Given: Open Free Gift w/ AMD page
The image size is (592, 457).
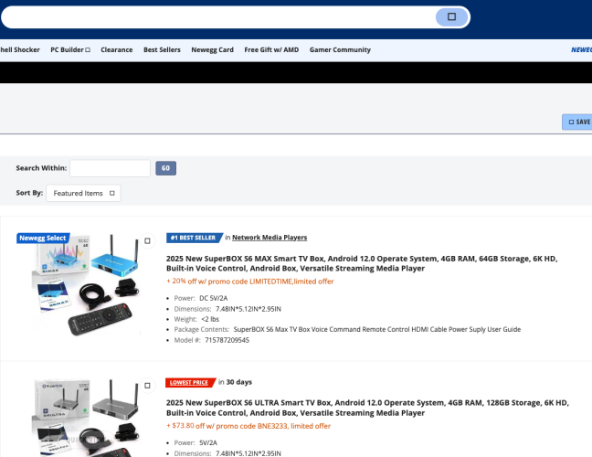Looking at the screenshot, I should [271, 49].
